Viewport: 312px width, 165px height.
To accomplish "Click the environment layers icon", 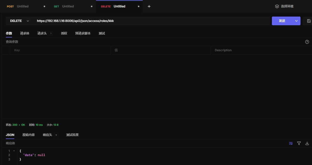I will click(x=277, y=6).
